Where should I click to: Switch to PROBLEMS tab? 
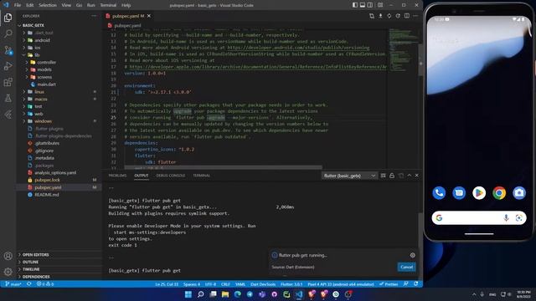point(117,176)
